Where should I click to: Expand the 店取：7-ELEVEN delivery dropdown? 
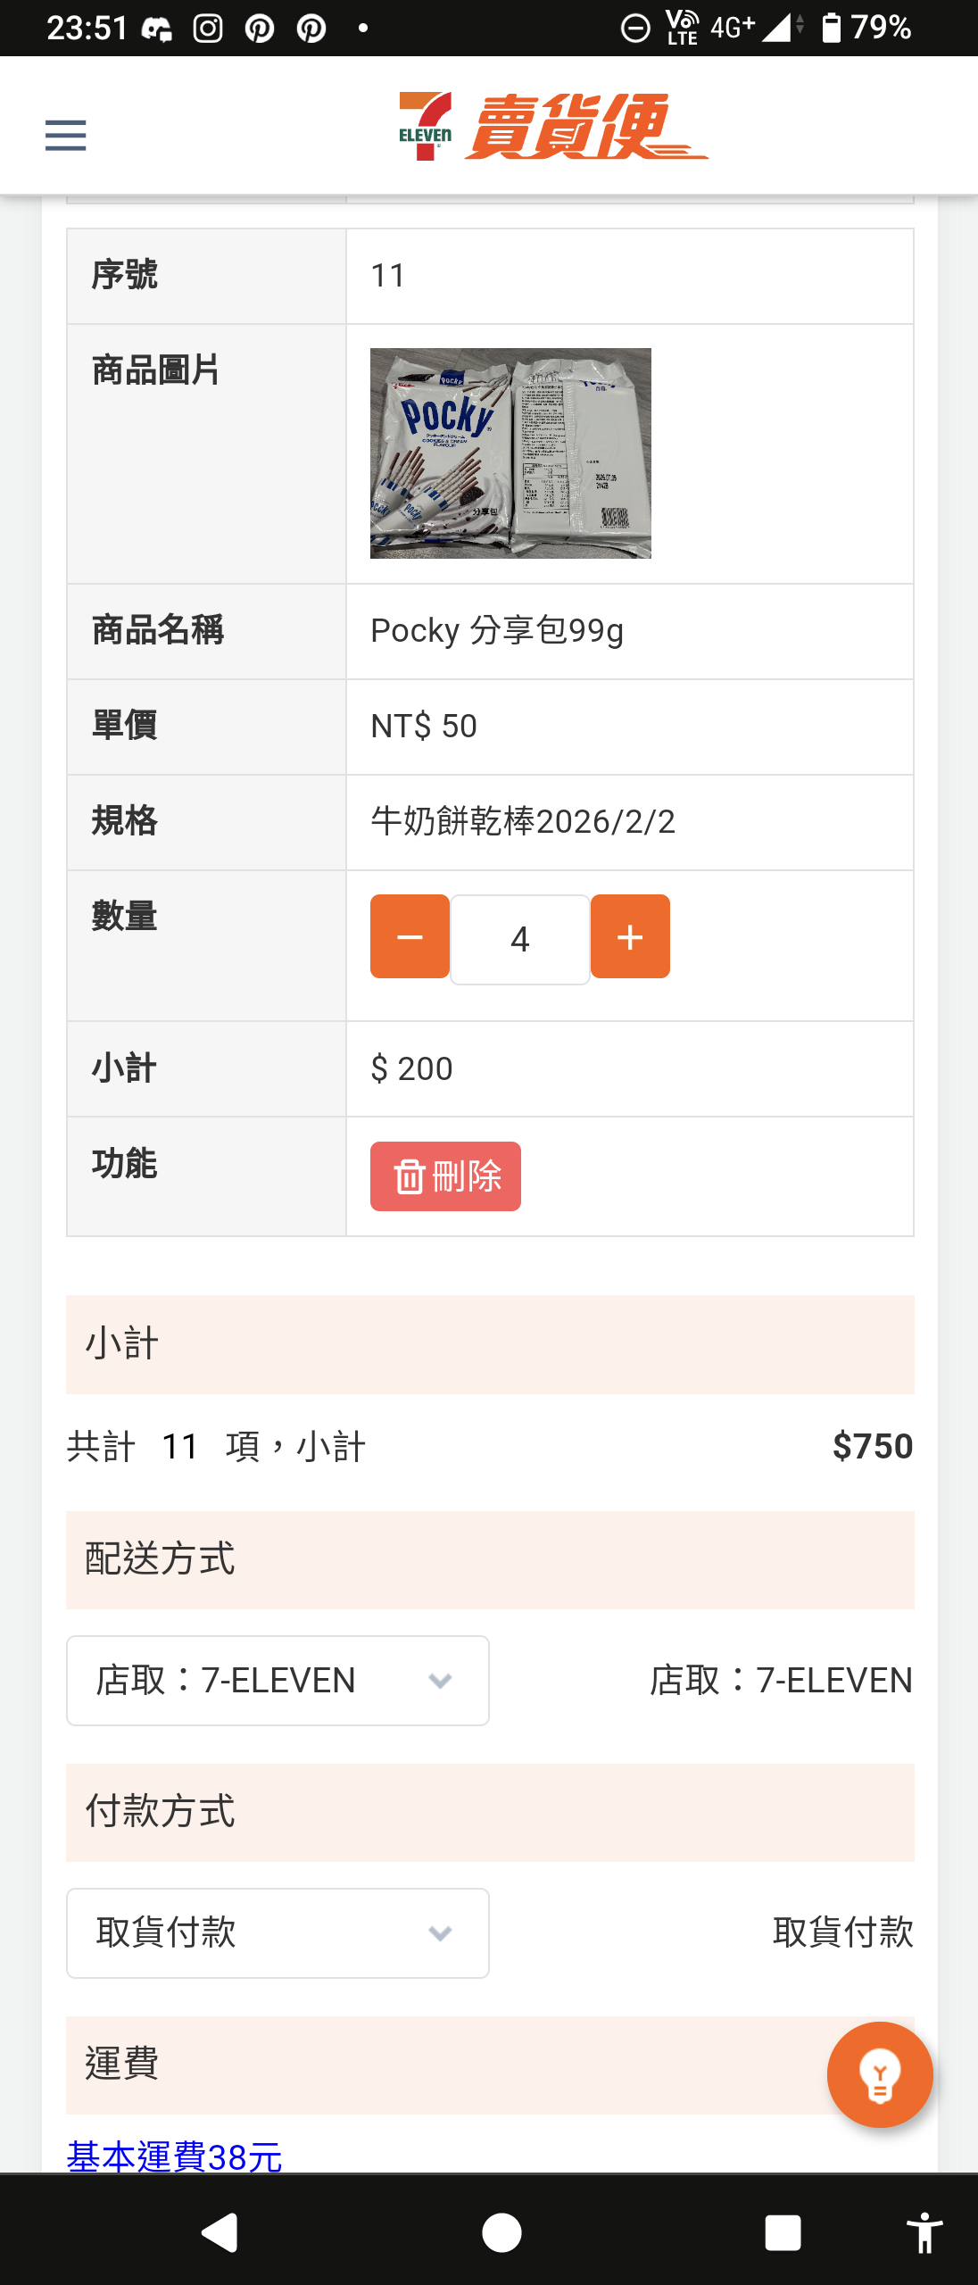tap(278, 1681)
